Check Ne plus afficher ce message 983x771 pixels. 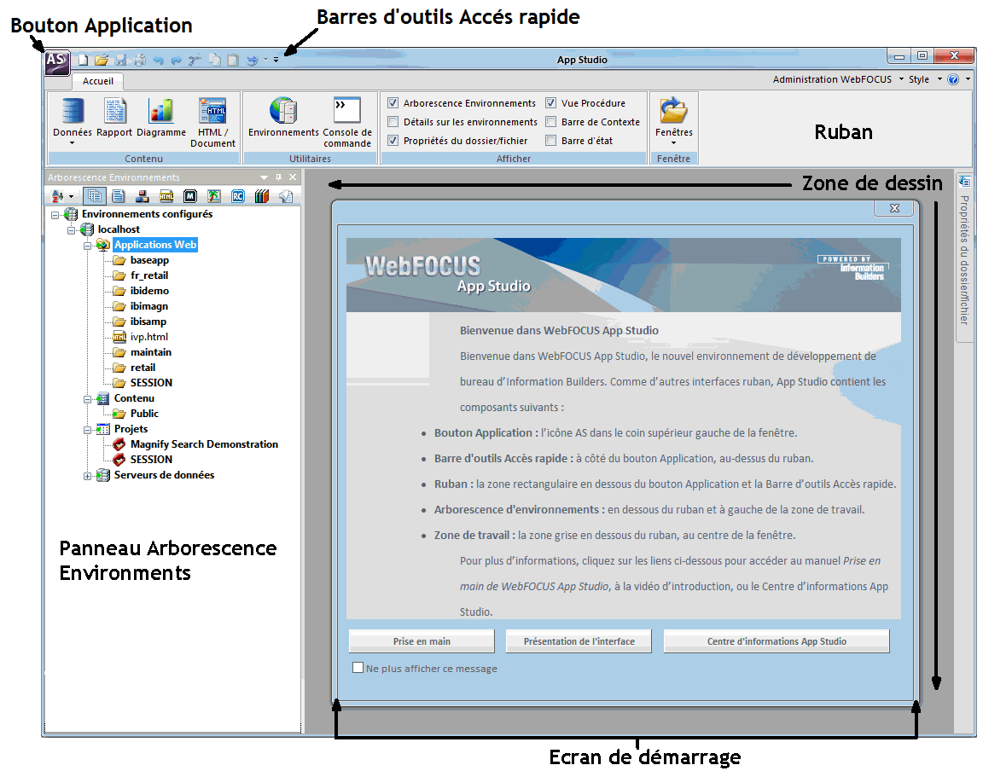tap(358, 668)
